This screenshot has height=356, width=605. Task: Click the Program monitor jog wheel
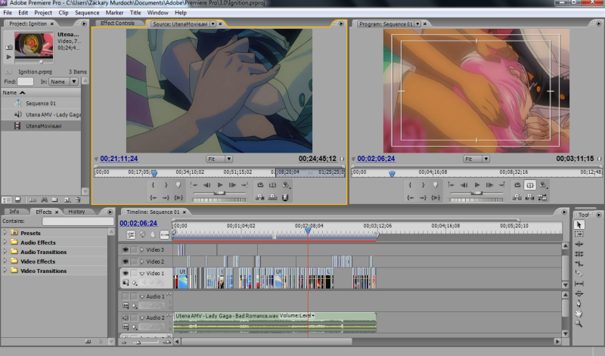click(476, 200)
